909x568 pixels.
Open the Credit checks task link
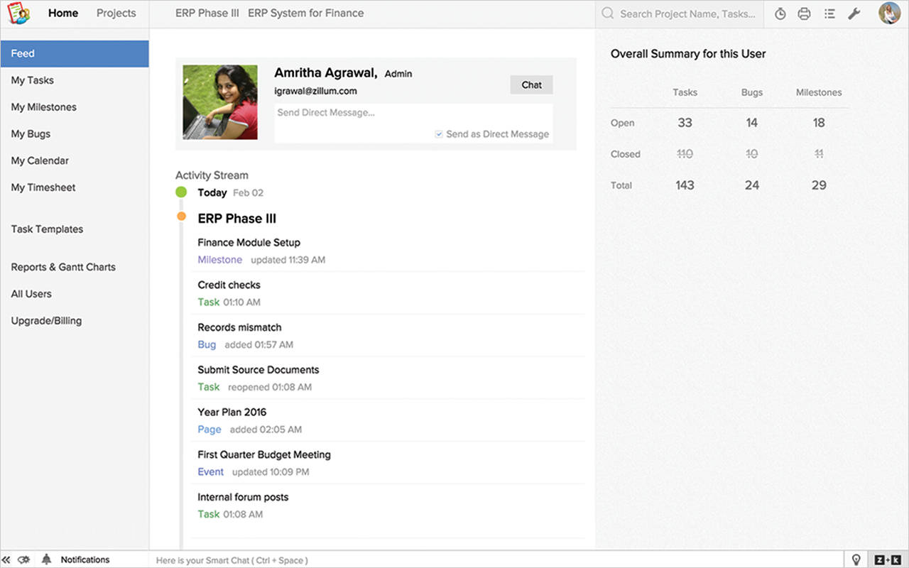229,285
